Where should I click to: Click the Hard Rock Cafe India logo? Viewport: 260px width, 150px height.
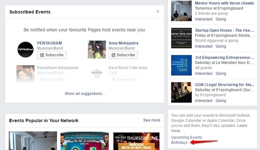pyautogui.click(x=97, y=74)
